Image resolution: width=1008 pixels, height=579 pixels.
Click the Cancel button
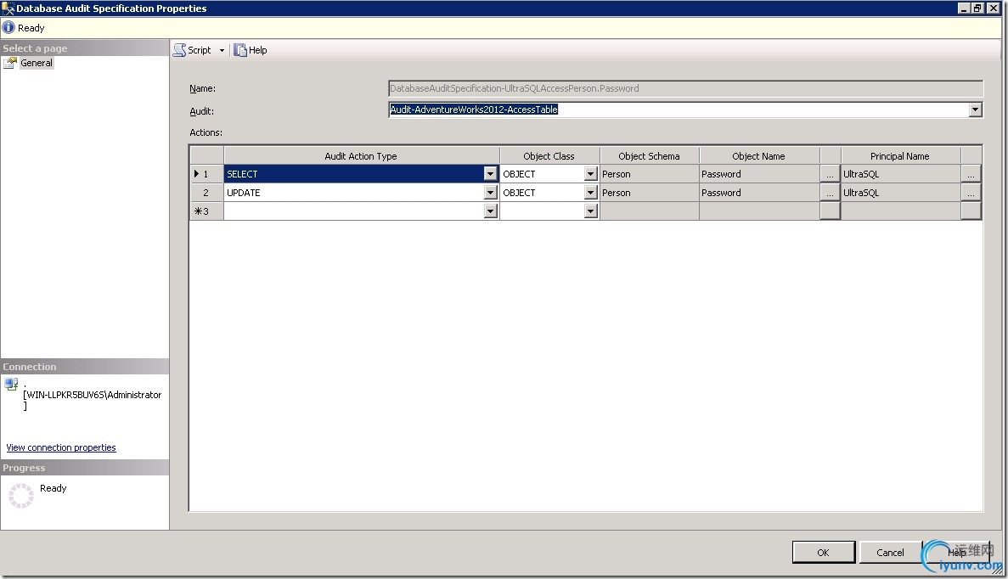pos(890,552)
